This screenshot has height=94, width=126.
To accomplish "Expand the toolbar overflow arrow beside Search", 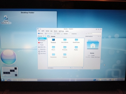I will click(x=86, y=34).
